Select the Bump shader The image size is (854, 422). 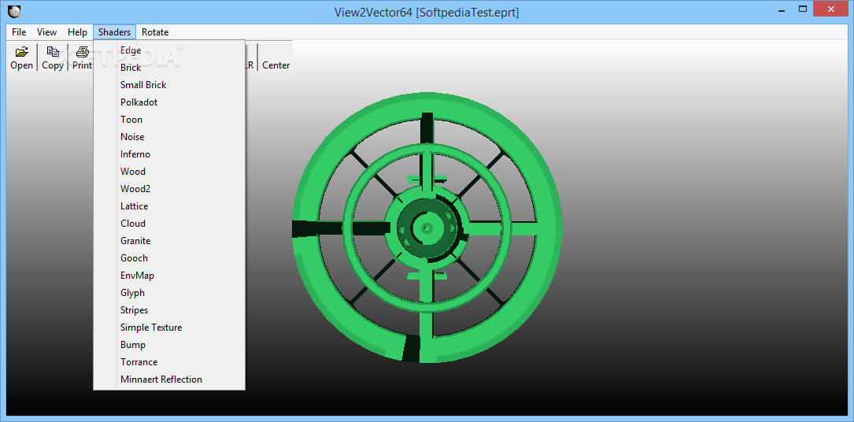[169, 345]
